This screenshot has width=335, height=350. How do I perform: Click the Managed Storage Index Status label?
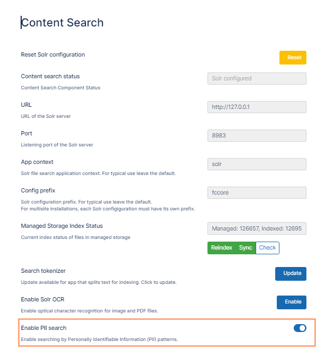pyautogui.click(x=62, y=226)
